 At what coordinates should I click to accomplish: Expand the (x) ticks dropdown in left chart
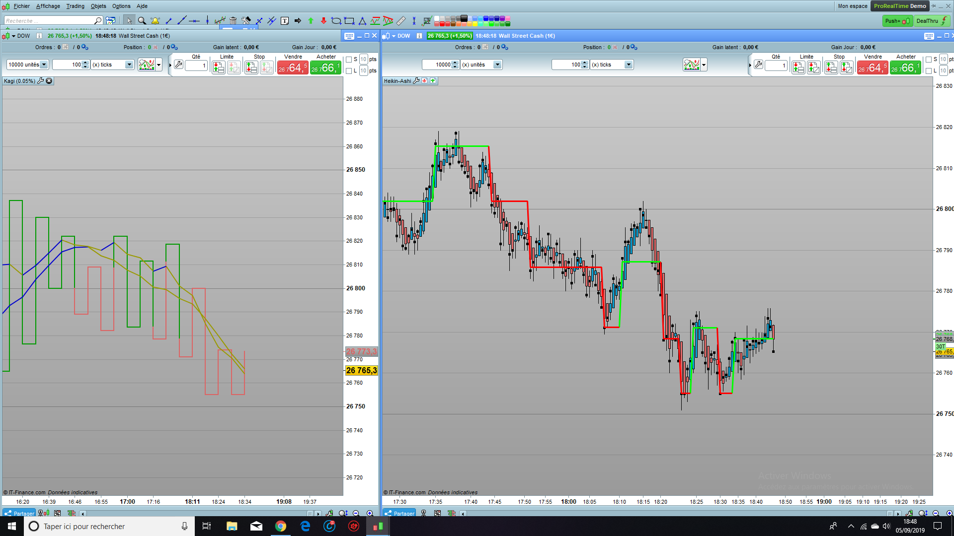pyautogui.click(x=129, y=65)
